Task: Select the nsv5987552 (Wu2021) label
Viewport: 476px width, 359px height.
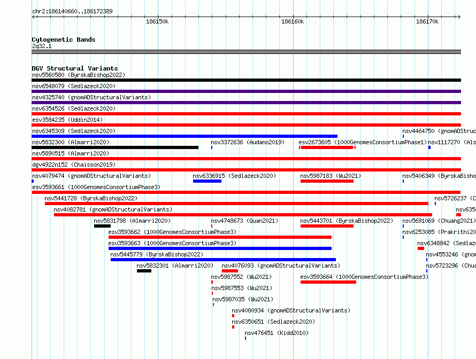Action: pyautogui.click(x=241, y=277)
